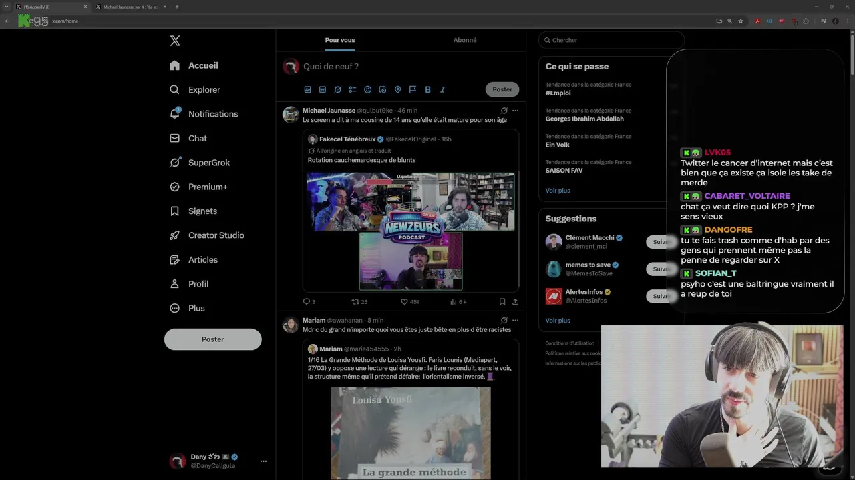Add an image to the post
This screenshot has width=855, height=480.
coord(308,89)
